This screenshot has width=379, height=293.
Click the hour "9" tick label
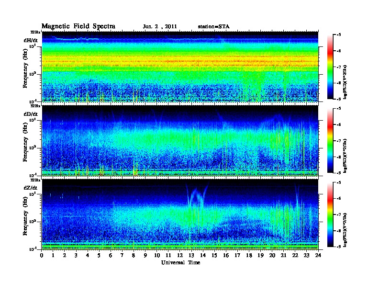(x=145, y=256)
